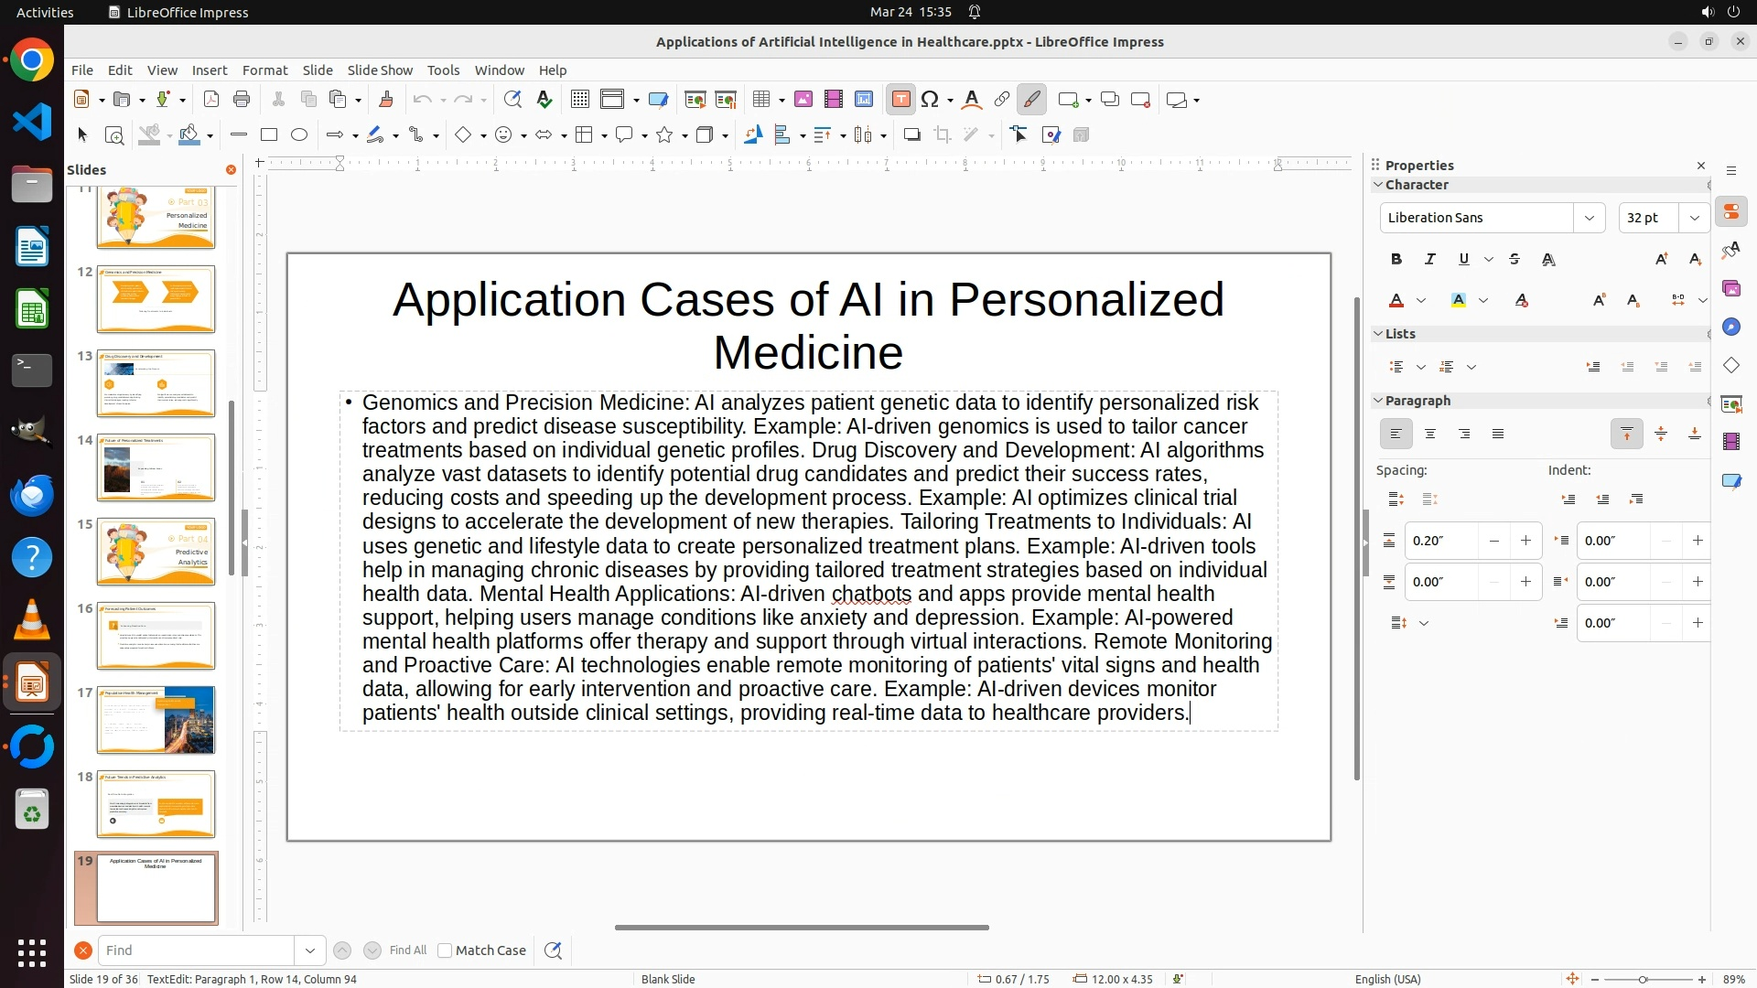Click the Strikethrough formatting icon
The image size is (1757, 988).
click(1514, 260)
